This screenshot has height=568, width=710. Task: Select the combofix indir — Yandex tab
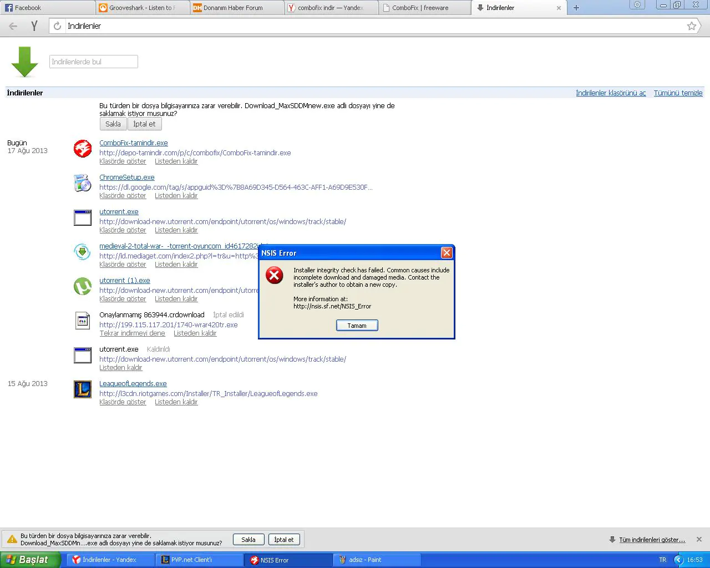pos(331,8)
